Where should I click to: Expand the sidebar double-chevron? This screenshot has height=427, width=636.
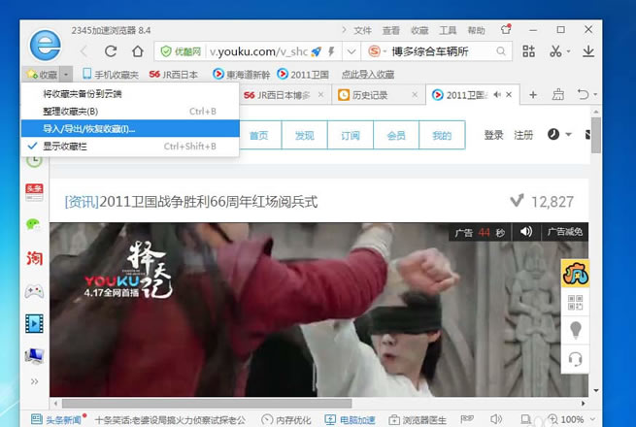(35, 381)
